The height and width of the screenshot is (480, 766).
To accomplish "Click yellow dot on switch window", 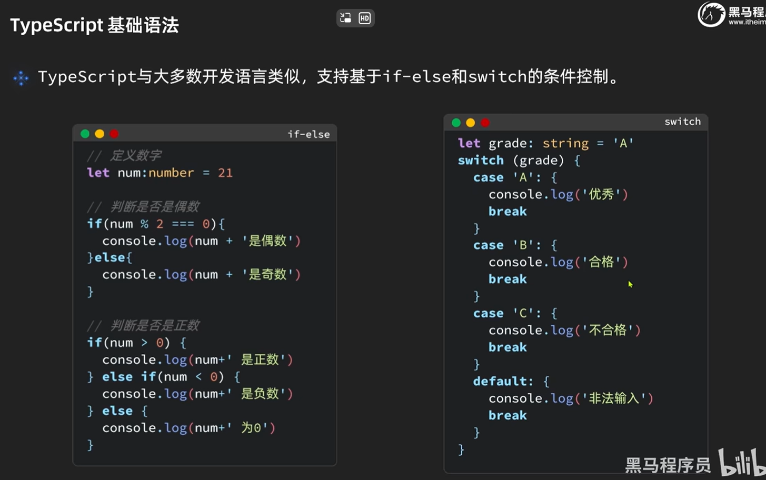I will point(471,123).
